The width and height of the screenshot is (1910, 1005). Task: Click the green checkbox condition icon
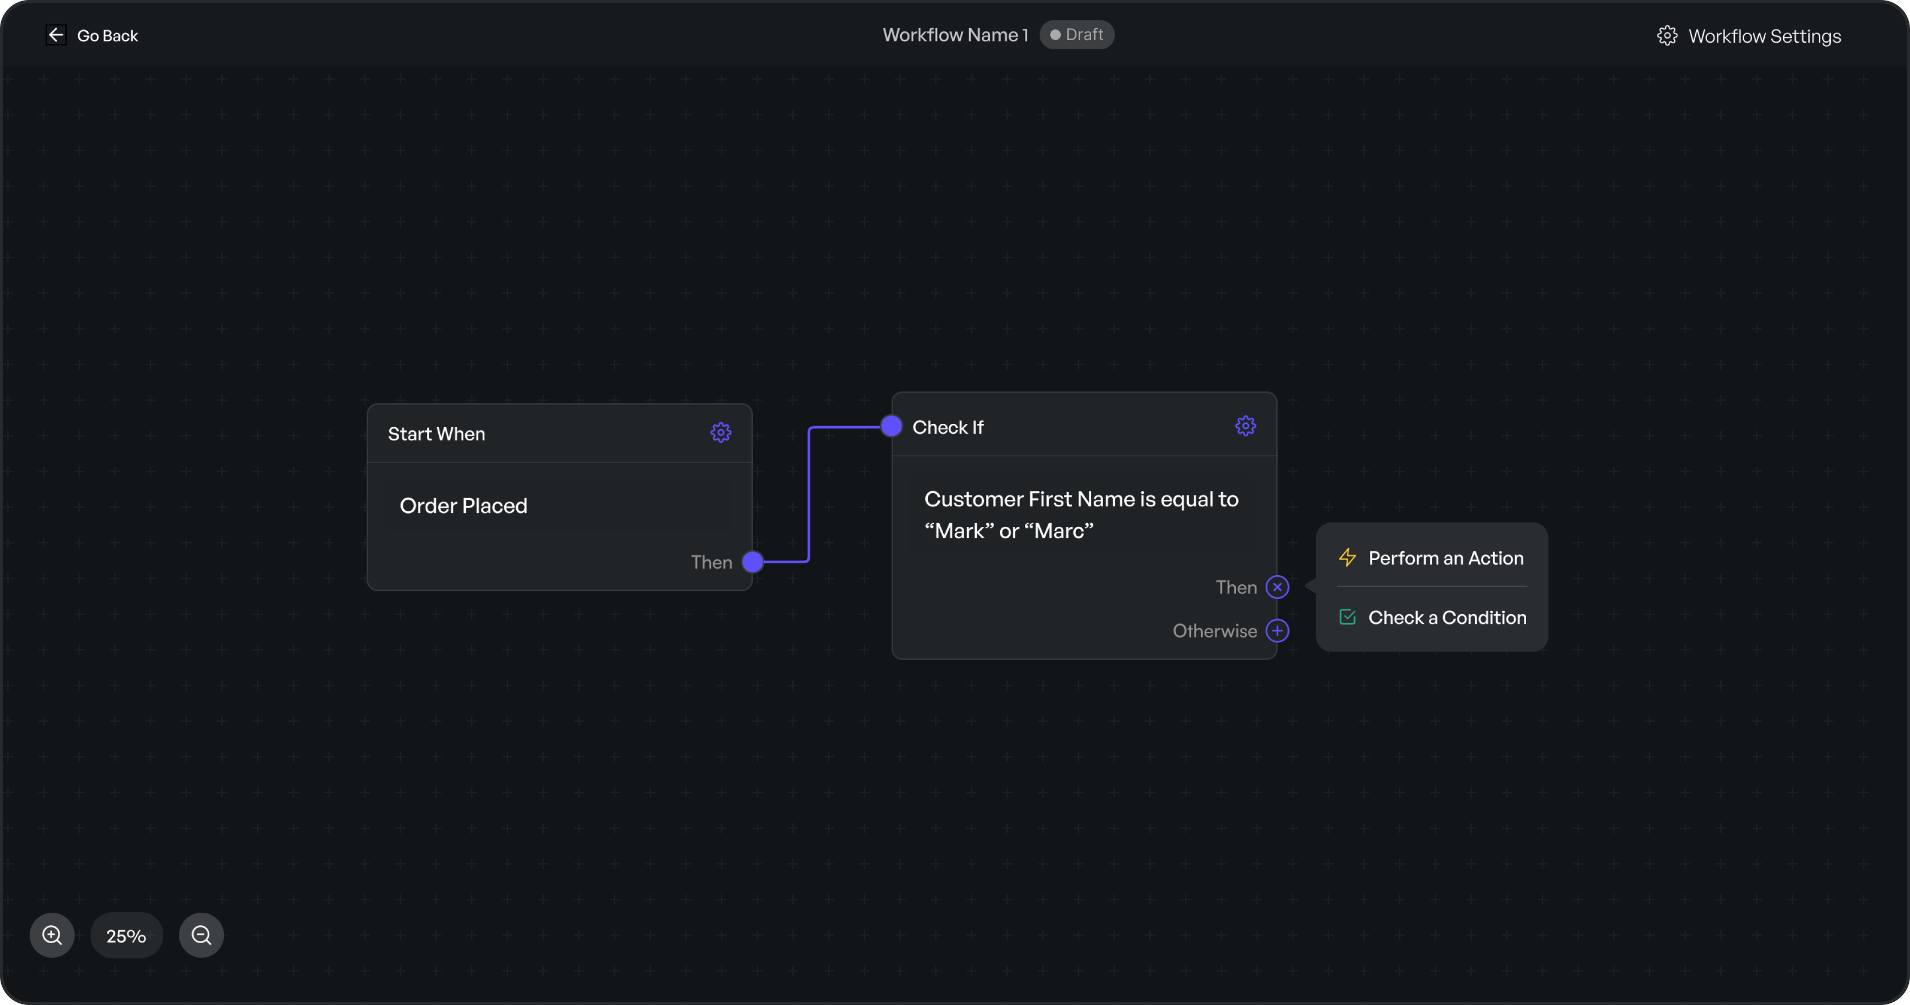pos(1347,617)
